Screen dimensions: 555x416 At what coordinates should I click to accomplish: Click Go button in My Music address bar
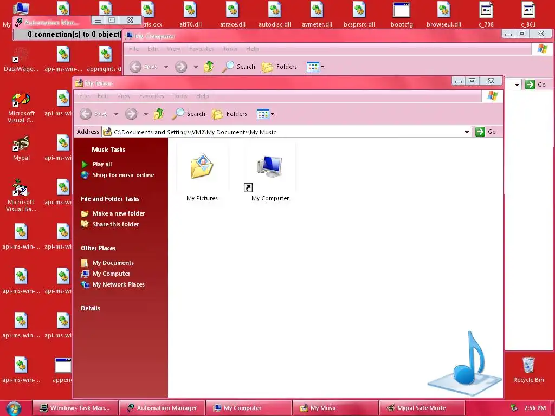(x=486, y=132)
